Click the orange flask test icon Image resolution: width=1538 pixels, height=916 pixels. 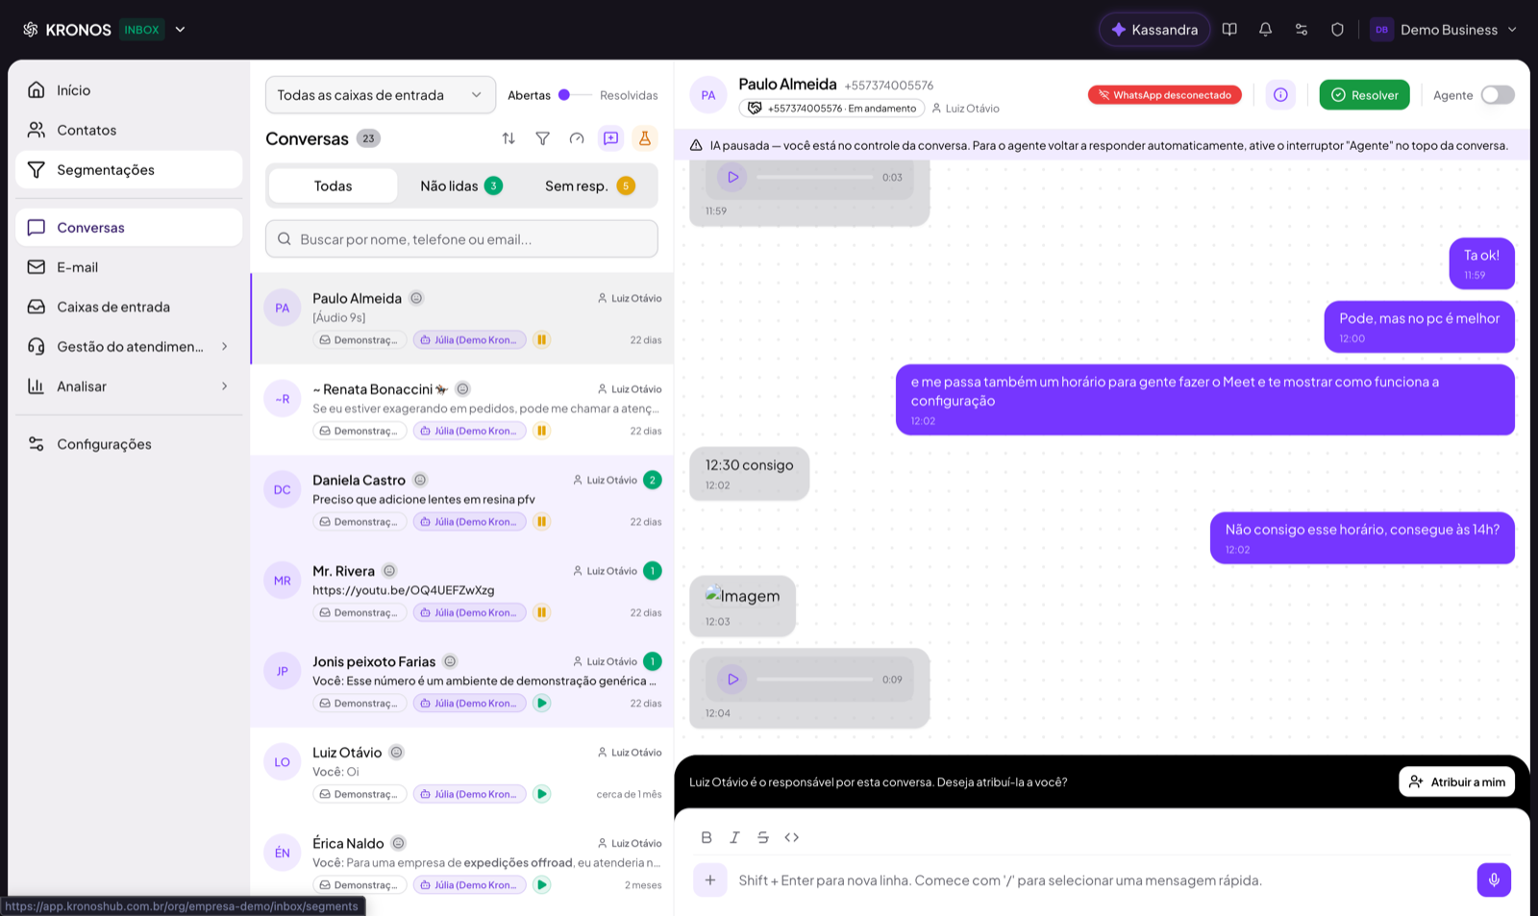coord(645,138)
